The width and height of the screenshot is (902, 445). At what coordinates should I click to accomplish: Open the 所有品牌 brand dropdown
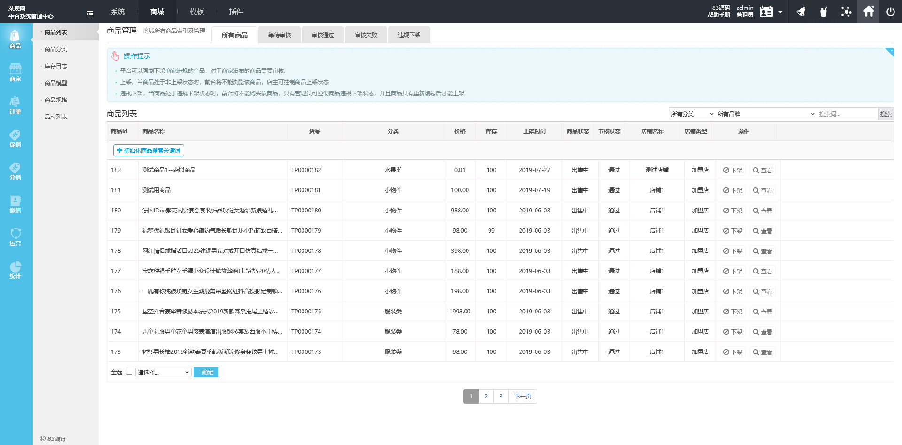tap(766, 114)
